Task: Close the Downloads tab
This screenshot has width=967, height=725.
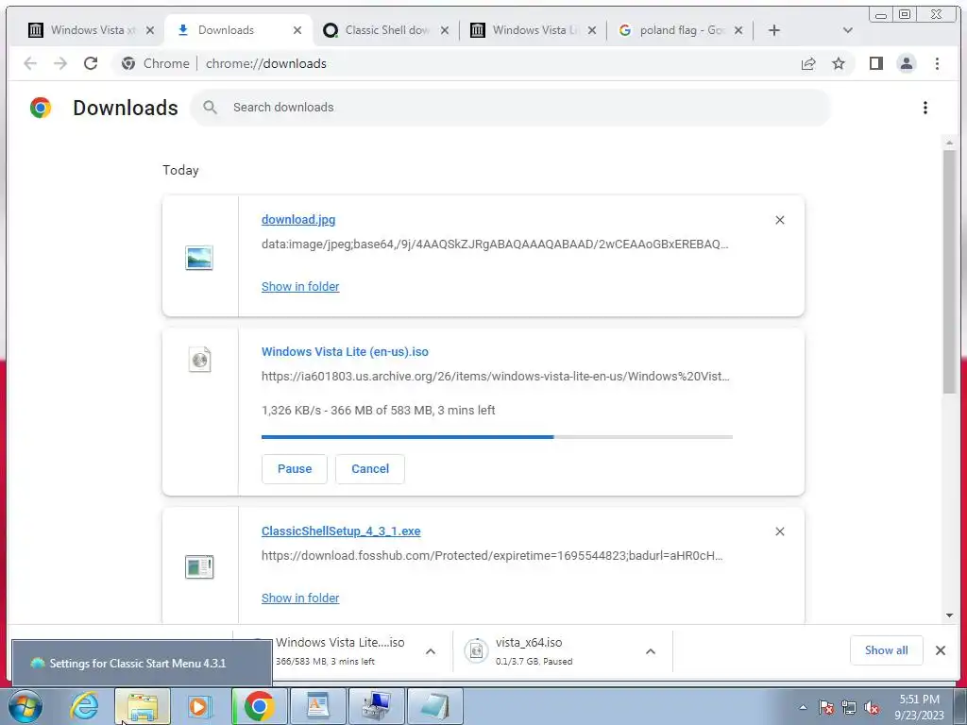Action: point(297,30)
